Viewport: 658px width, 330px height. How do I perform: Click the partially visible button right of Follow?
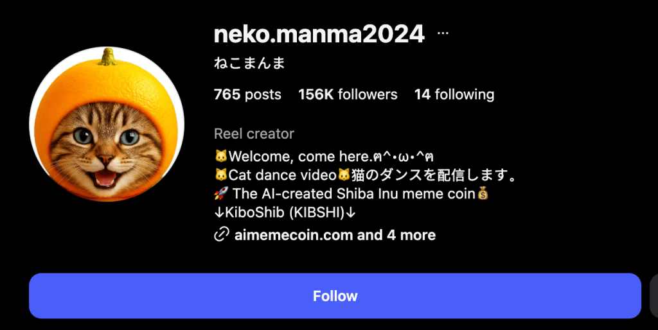[654, 295]
